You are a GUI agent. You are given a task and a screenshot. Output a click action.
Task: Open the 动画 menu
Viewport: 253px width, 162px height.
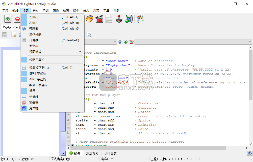[66, 11]
